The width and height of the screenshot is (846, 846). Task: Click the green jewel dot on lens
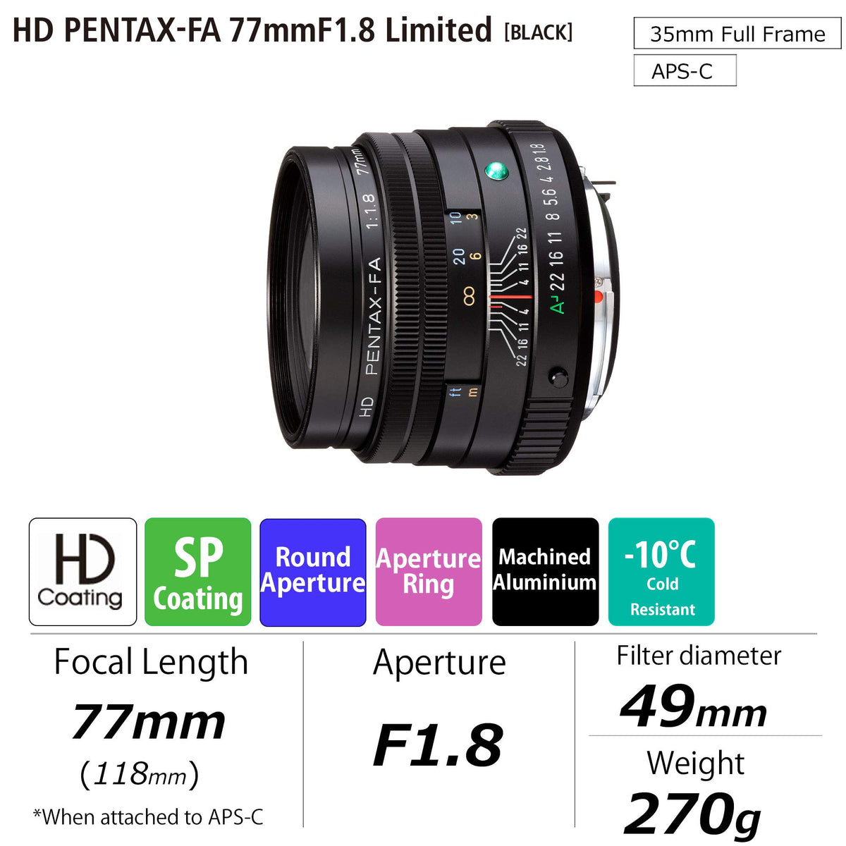(x=496, y=171)
